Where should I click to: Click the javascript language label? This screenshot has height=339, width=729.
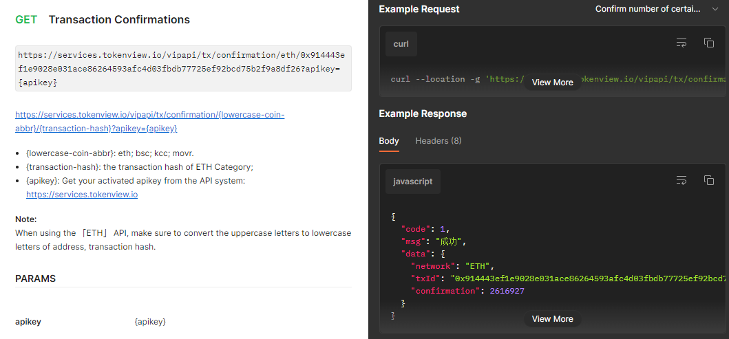point(412,182)
